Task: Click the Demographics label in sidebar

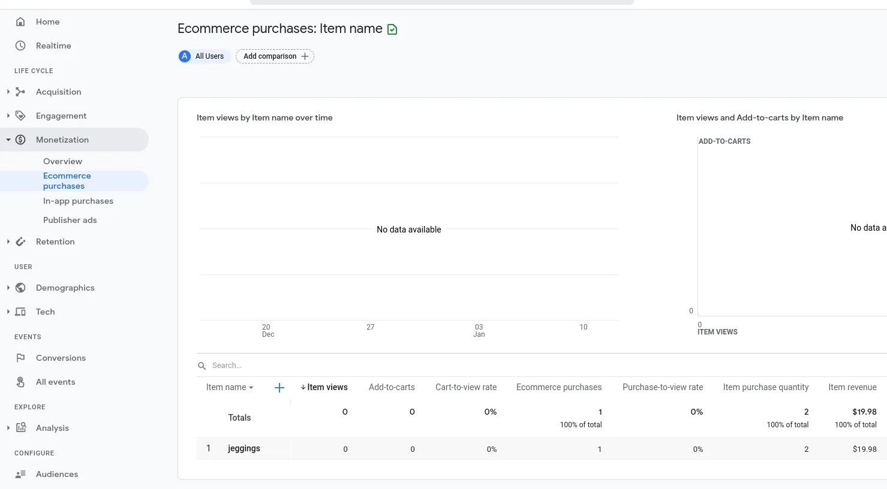Action: coord(65,288)
